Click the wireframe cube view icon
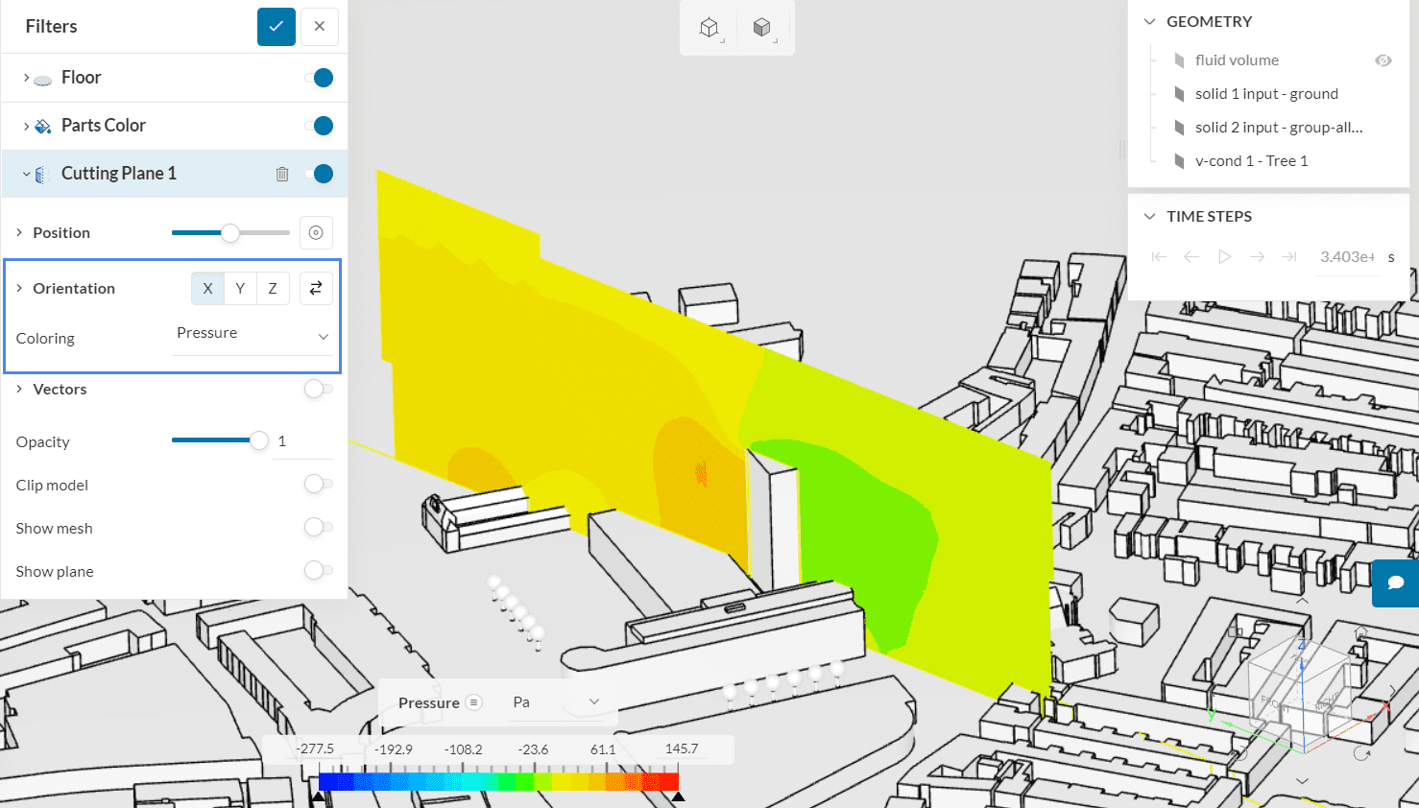The height and width of the screenshot is (808, 1419). tap(709, 28)
